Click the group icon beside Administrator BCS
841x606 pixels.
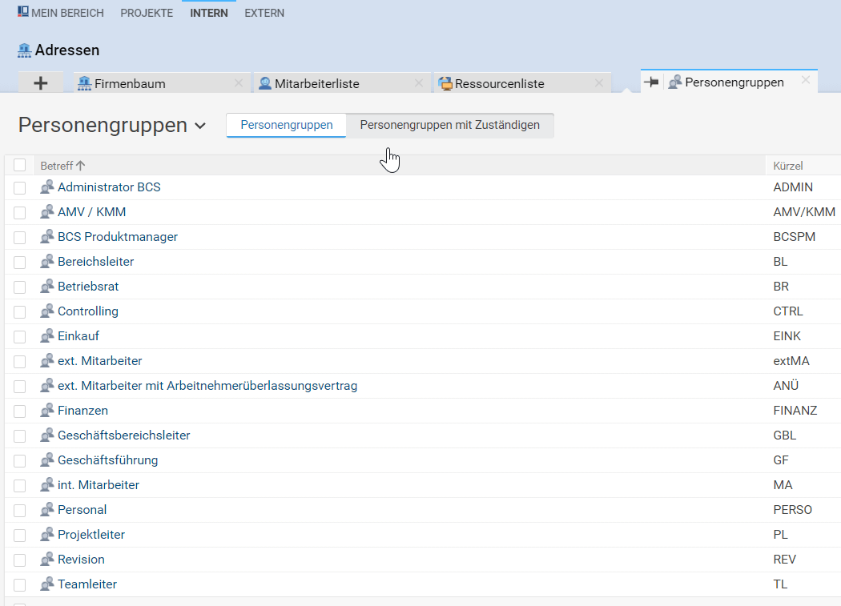click(46, 187)
